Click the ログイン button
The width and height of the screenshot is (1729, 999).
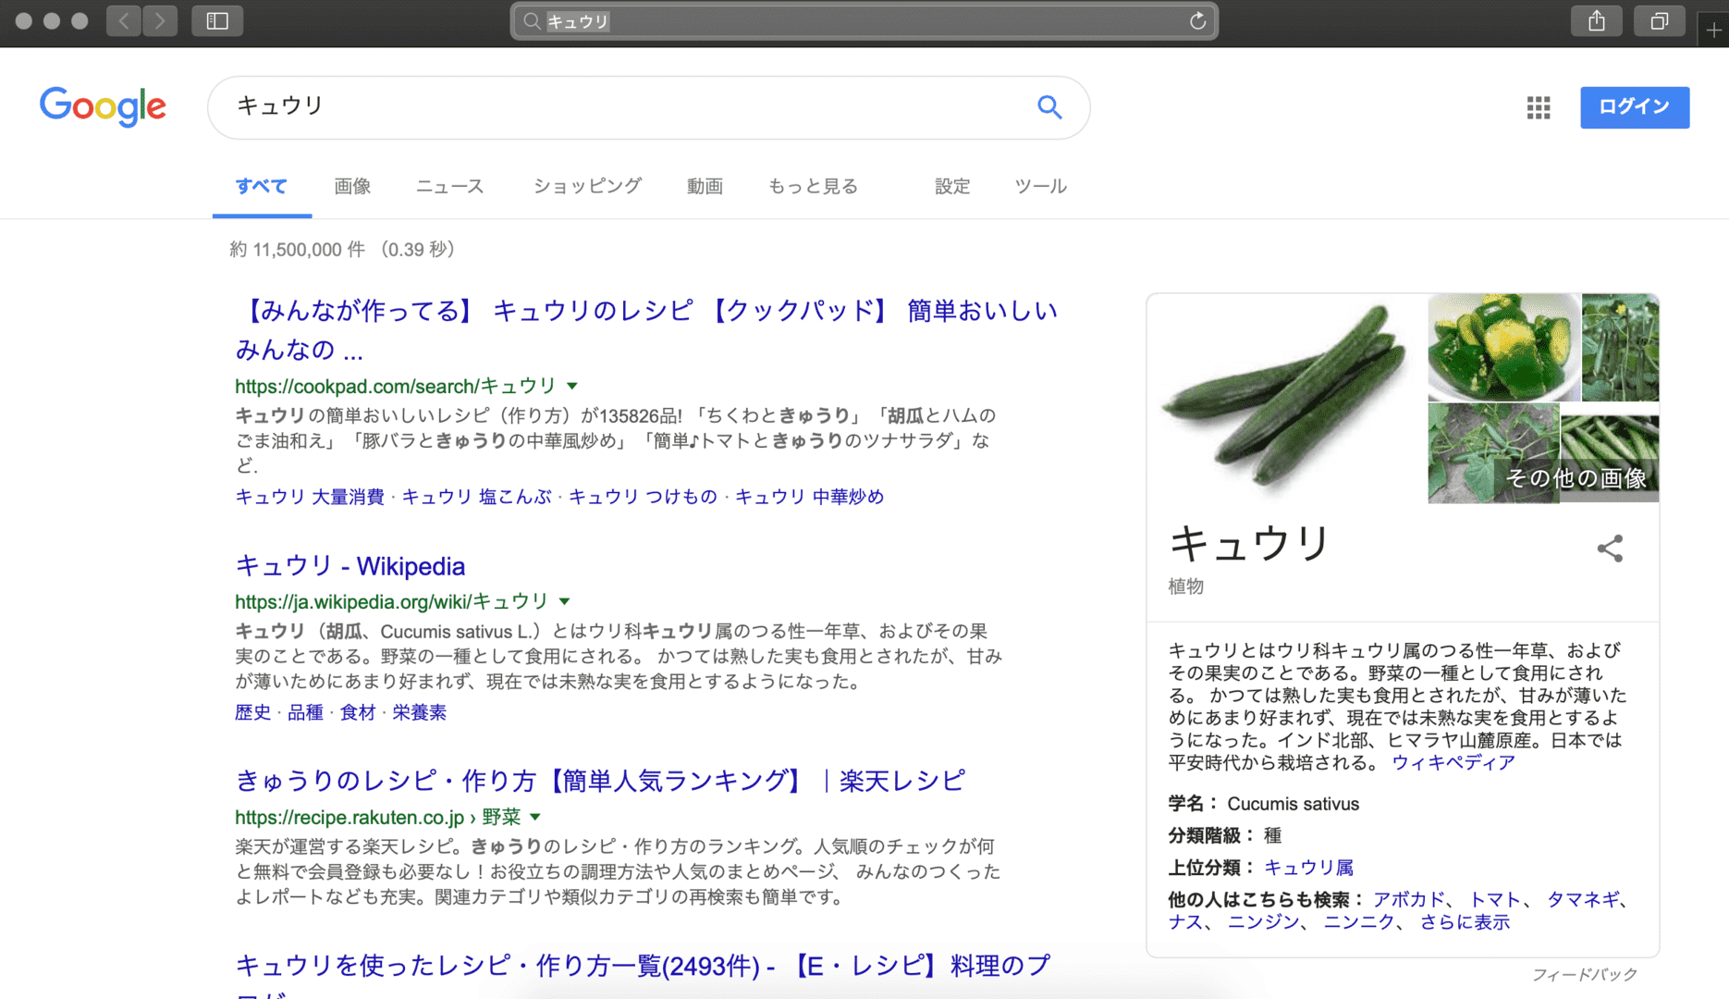[x=1635, y=107]
